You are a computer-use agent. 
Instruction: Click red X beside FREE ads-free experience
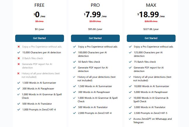click(x=19, y=47)
